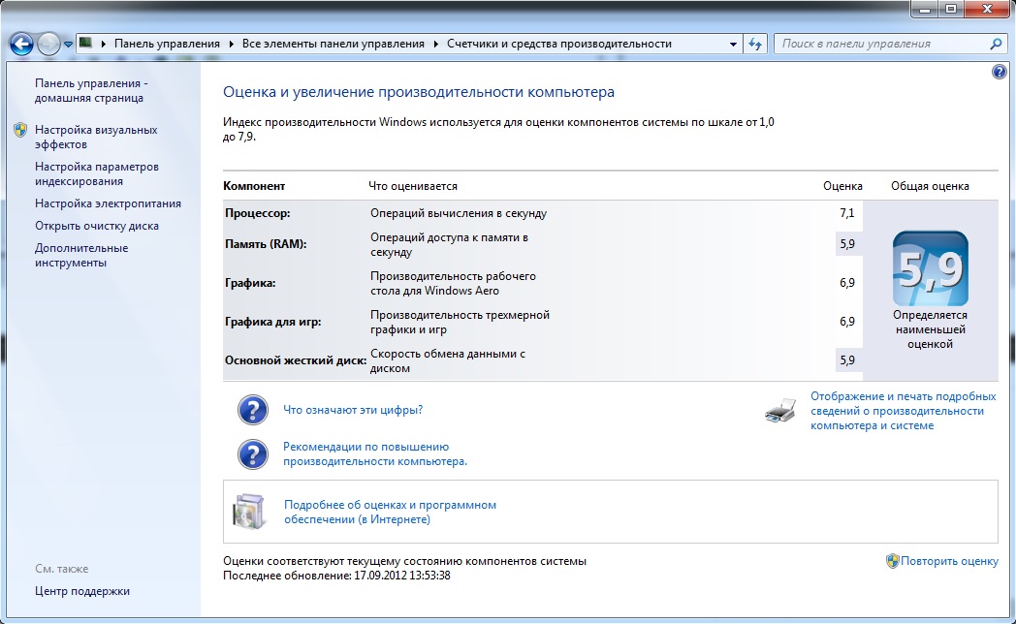Open "Настройка электропитания" in the sidebar
The width and height of the screenshot is (1016, 624).
click(108, 203)
